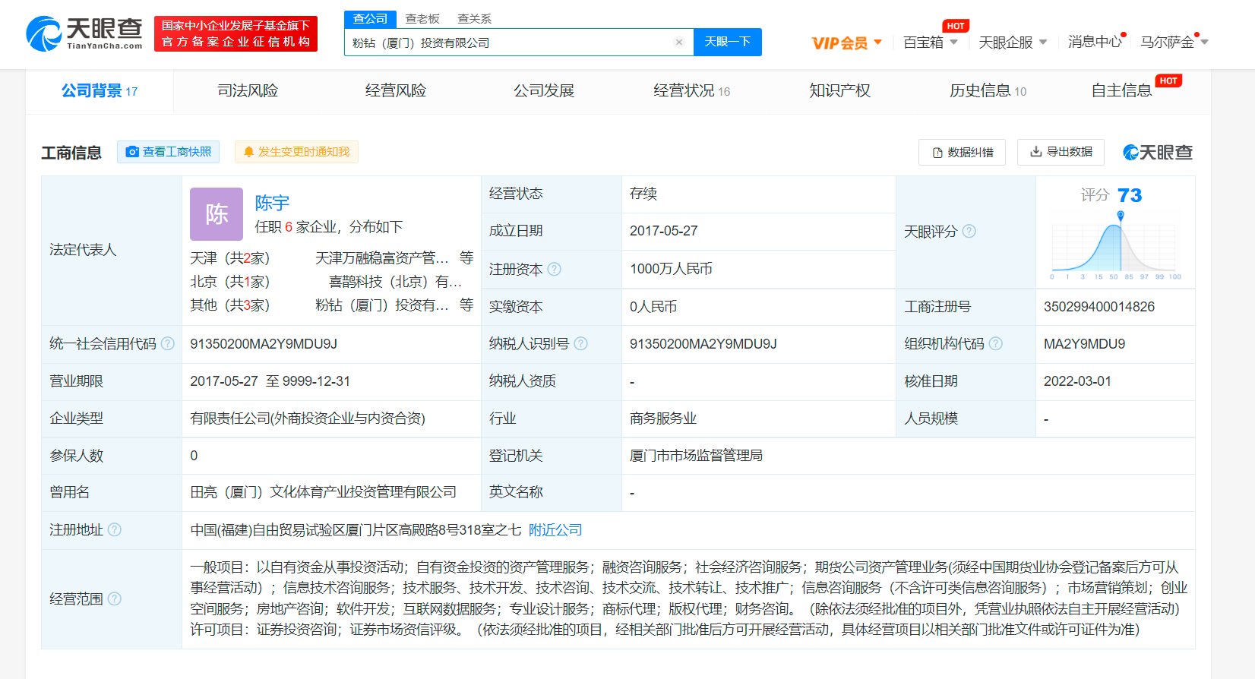Click the red notification dot on 消息中心
Viewport: 1255px width, 679px height.
(1124, 35)
